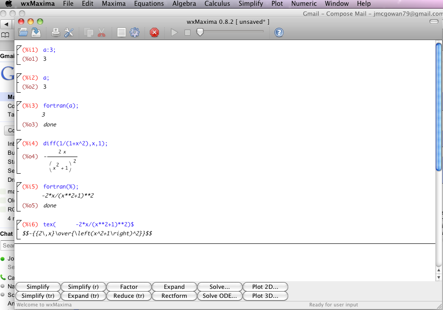Click the Simplify button

[x=38, y=287]
